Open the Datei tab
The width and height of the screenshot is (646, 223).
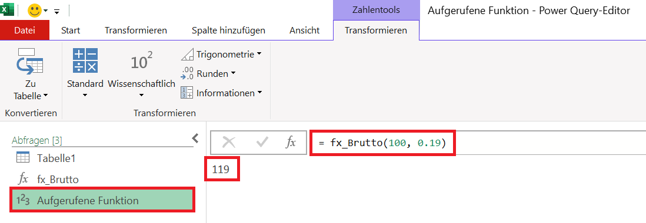(x=25, y=31)
